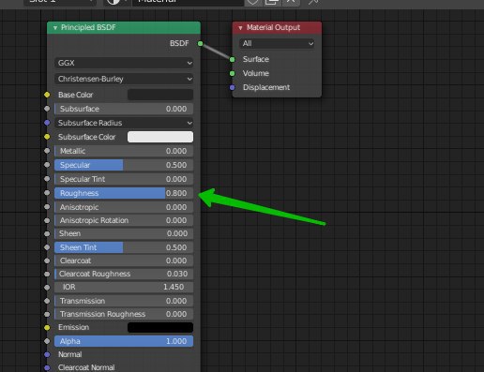
Task: Select the Principled BSDF node header
Action: [x=124, y=28]
